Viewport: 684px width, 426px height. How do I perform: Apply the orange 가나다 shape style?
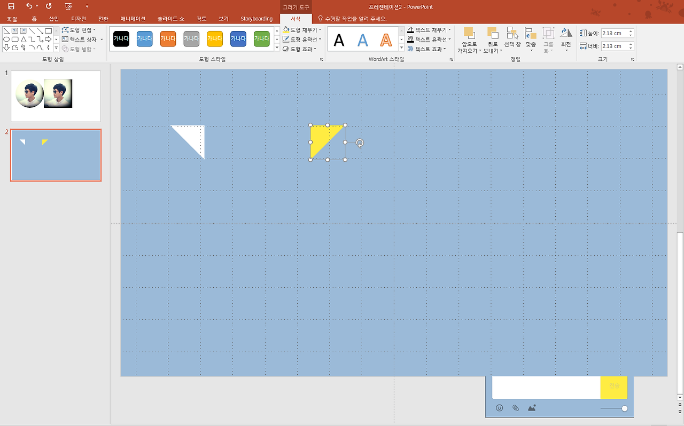pyautogui.click(x=168, y=38)
